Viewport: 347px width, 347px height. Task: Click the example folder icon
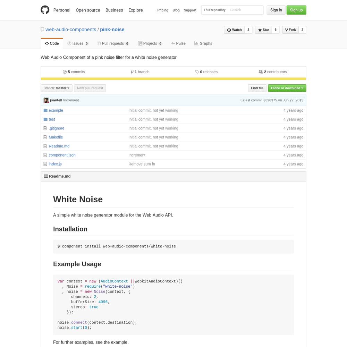point(45,110)
